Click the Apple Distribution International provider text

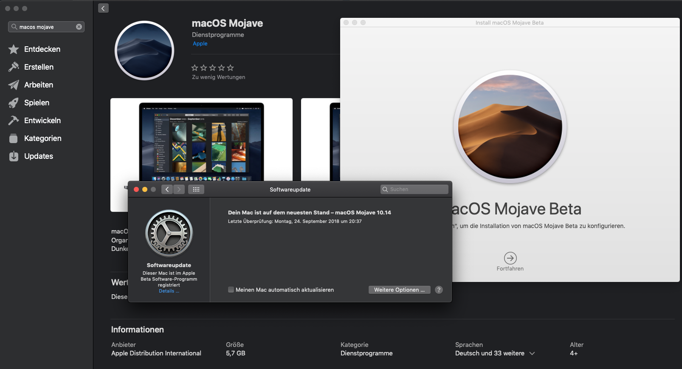pyautogui.click(x=156, y=353)
